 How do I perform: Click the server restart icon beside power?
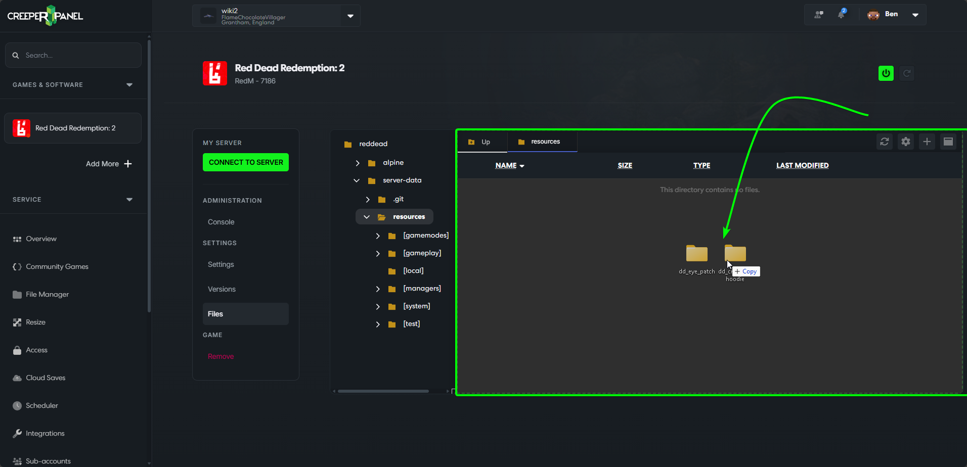906,73
